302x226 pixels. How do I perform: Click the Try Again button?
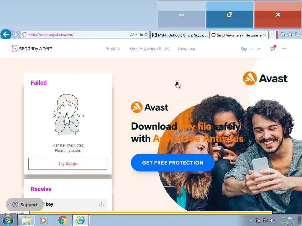pyautogui.click(x=68, y=164)
